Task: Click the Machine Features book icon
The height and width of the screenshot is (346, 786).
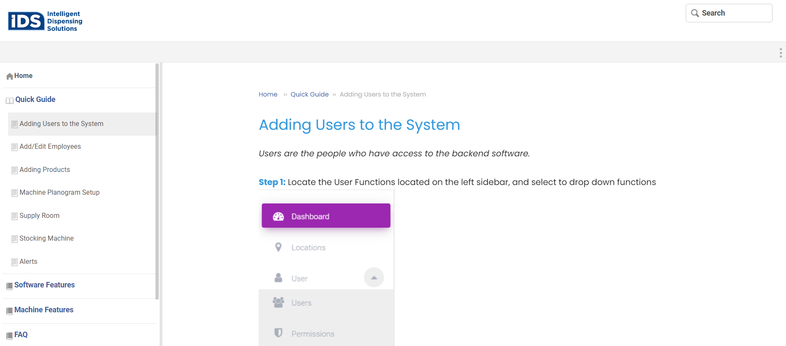Action: 10,311
